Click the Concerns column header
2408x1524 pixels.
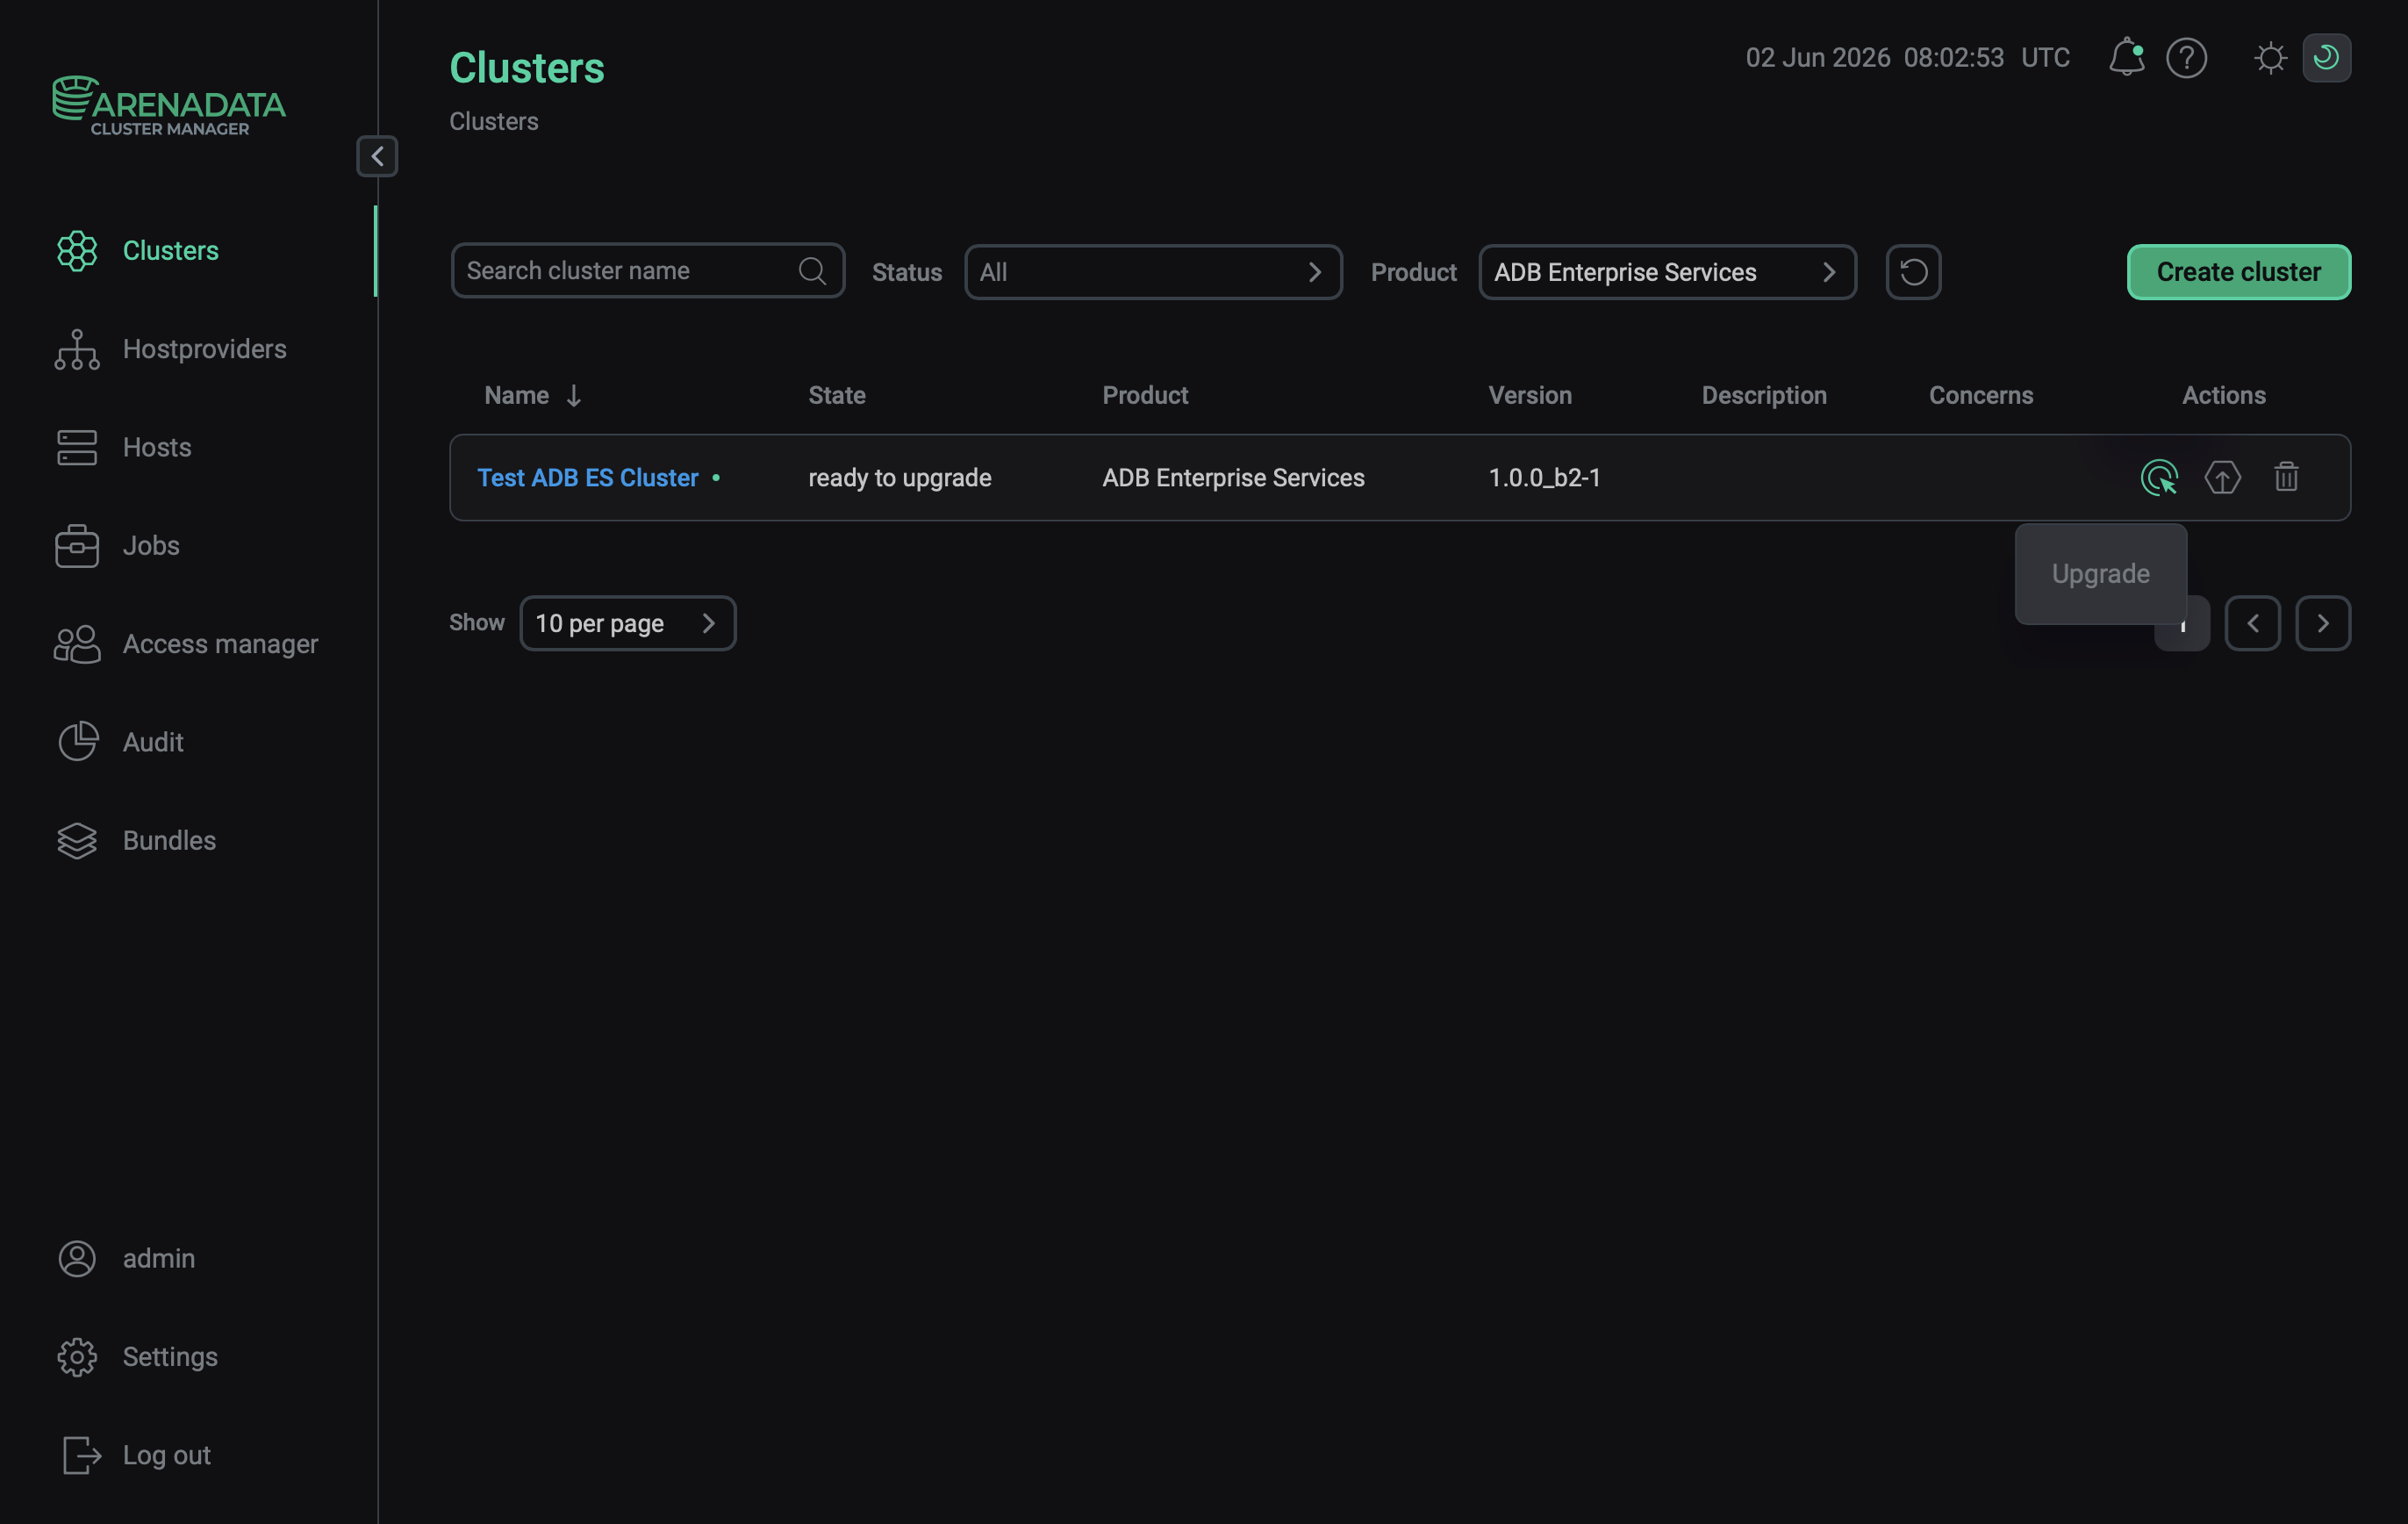pyautogui.click(x=1980, y=395)
